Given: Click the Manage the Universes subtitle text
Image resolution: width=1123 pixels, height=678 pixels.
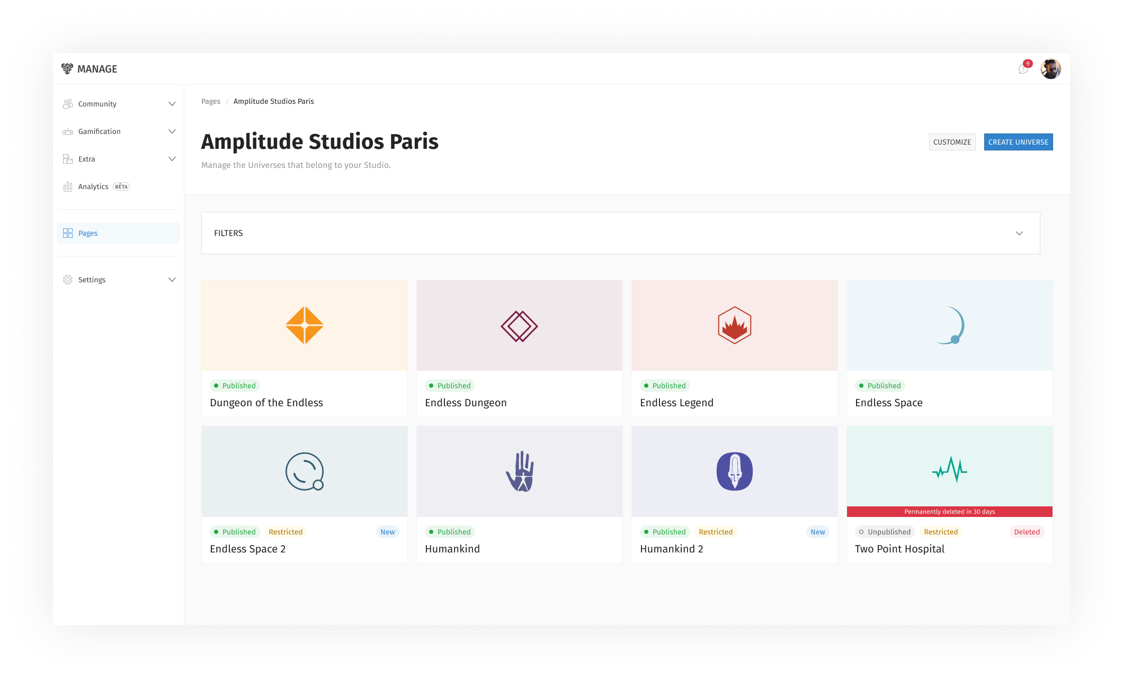Looking at the screenshot, I should [x=296, y=165].
